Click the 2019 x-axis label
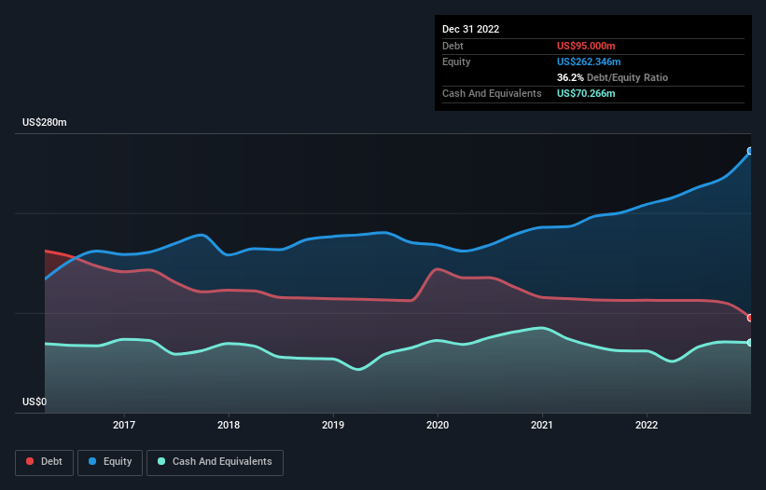766x490 pixels. coord(333,425)
